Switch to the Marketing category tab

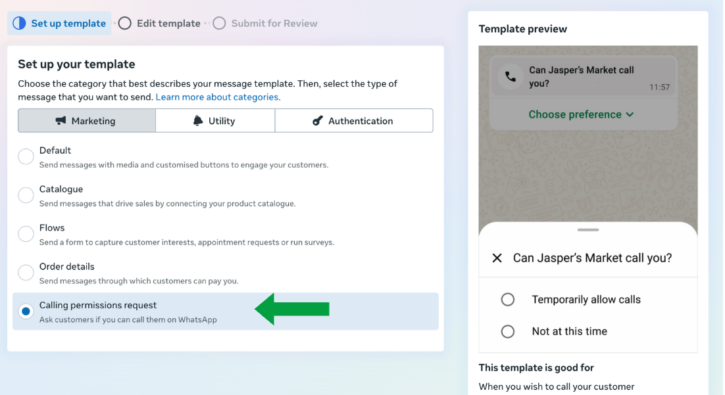pos(87,120)
